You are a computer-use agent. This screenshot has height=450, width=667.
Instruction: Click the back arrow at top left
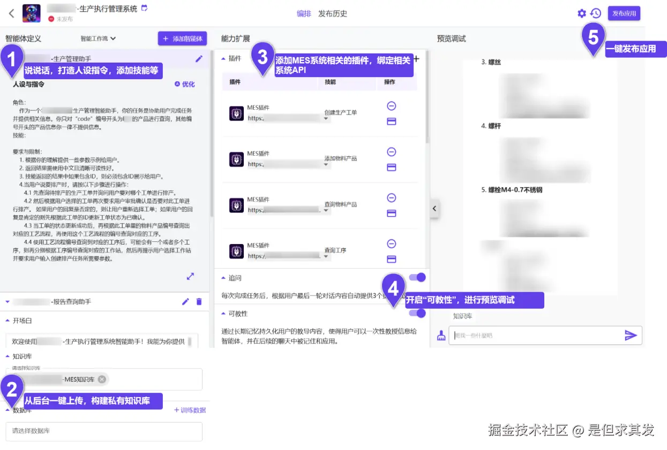[x=11, y=12]
